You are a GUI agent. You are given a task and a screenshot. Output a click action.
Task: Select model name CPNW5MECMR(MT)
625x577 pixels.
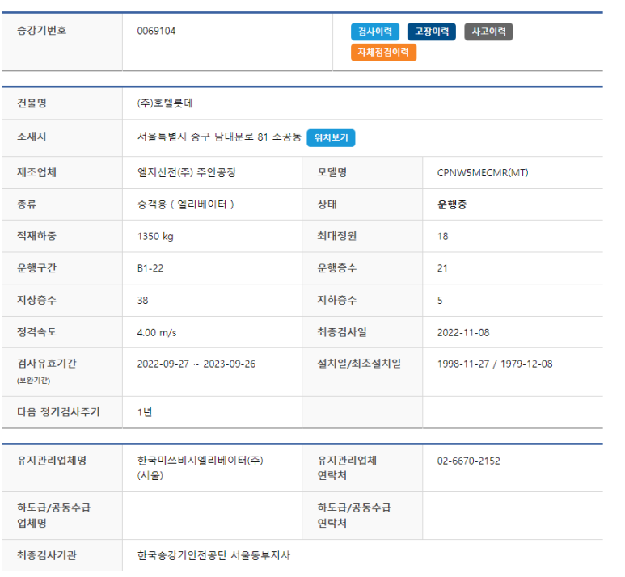[x=483, y=173]
